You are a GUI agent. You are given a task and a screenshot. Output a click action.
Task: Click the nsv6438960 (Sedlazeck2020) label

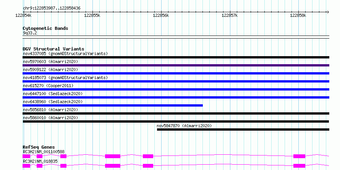click(x=53, y=102)
